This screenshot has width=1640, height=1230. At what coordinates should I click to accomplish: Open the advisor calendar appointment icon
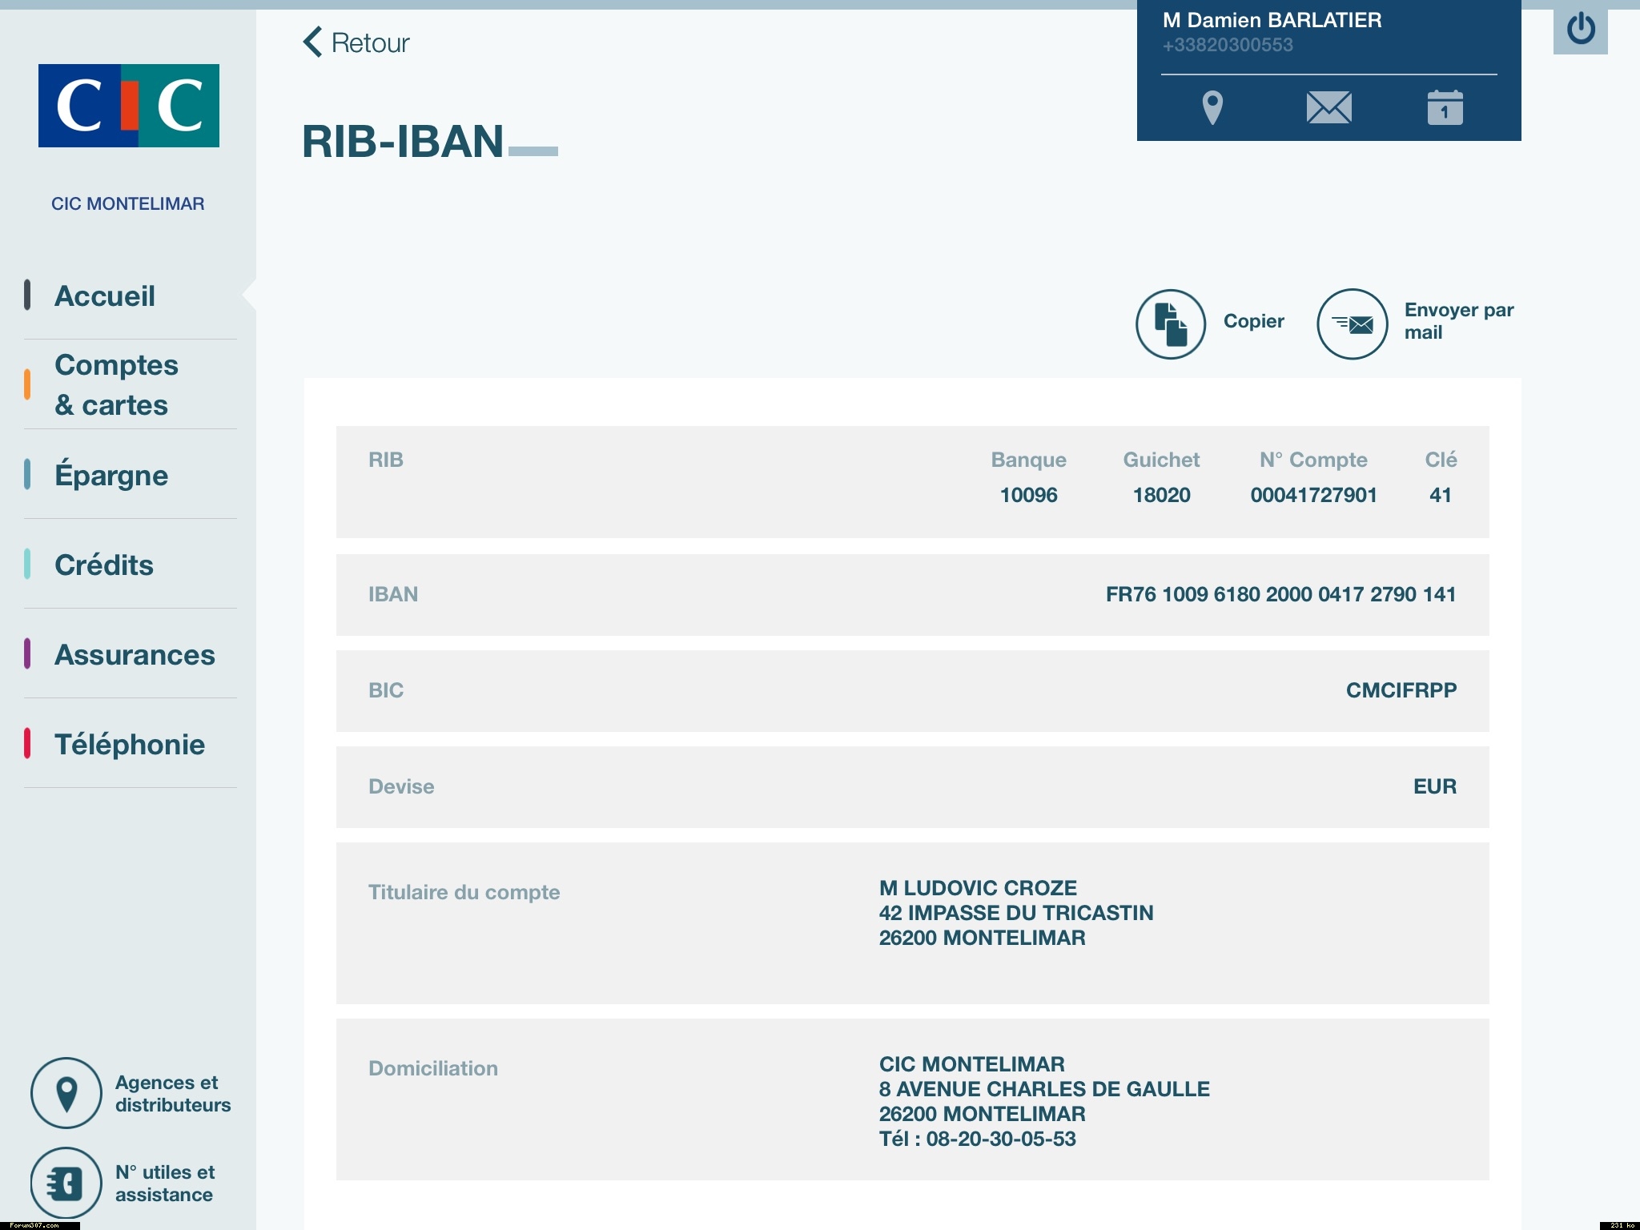[x=1445, y=107]
